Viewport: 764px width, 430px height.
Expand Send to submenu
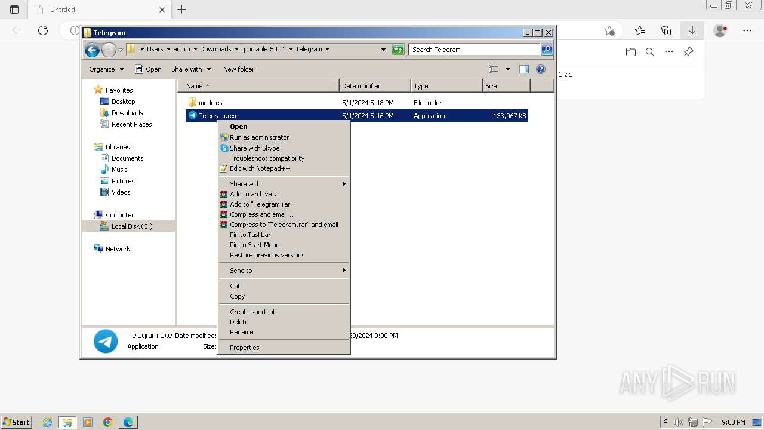[284, 271]
